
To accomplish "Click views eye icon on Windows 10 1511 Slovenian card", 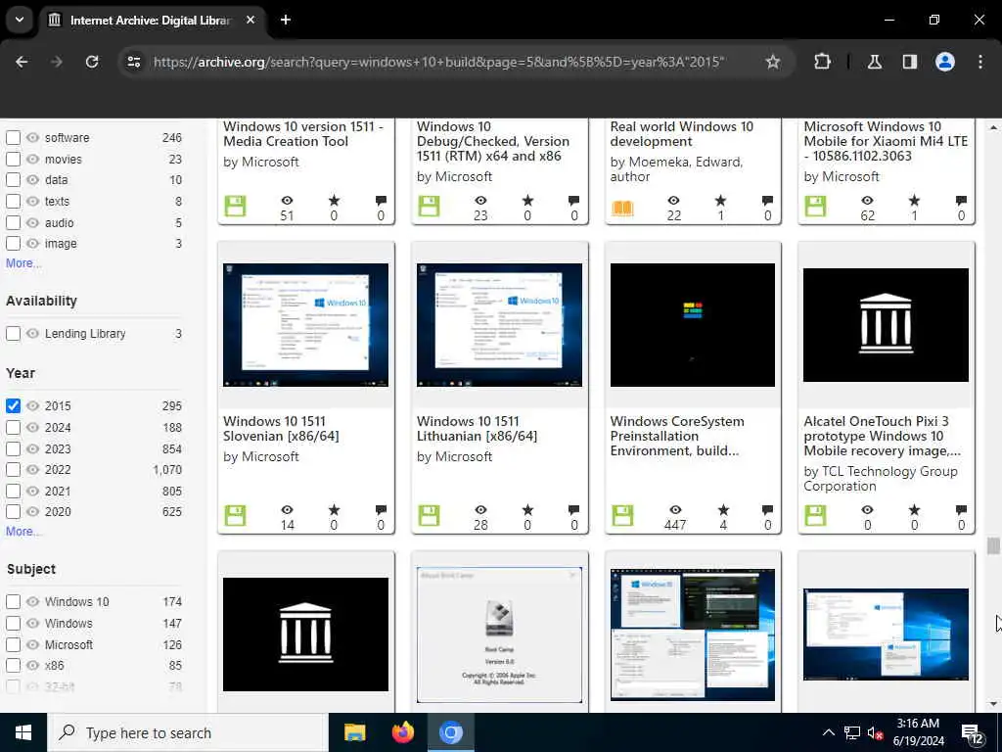I will point(287,509).
